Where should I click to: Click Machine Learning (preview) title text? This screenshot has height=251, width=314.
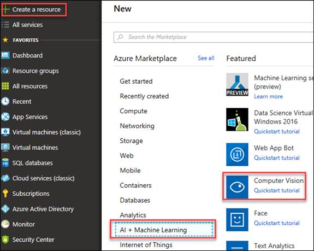(283, 82)
